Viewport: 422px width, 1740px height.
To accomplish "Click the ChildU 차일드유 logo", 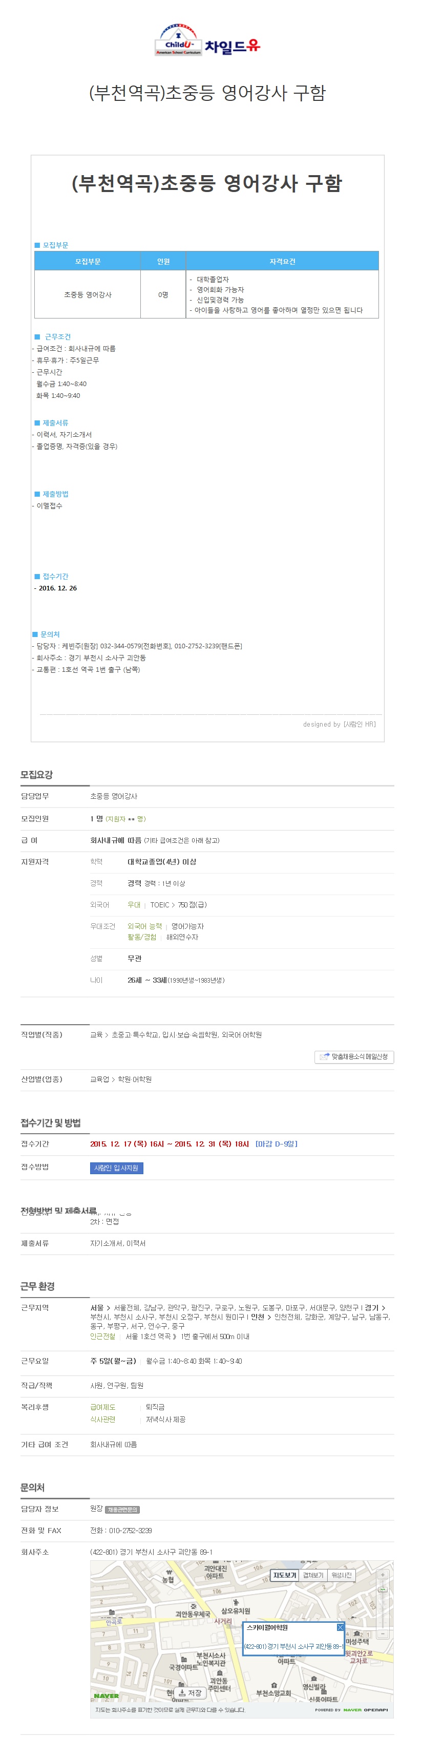I will (x=207, y=40).
